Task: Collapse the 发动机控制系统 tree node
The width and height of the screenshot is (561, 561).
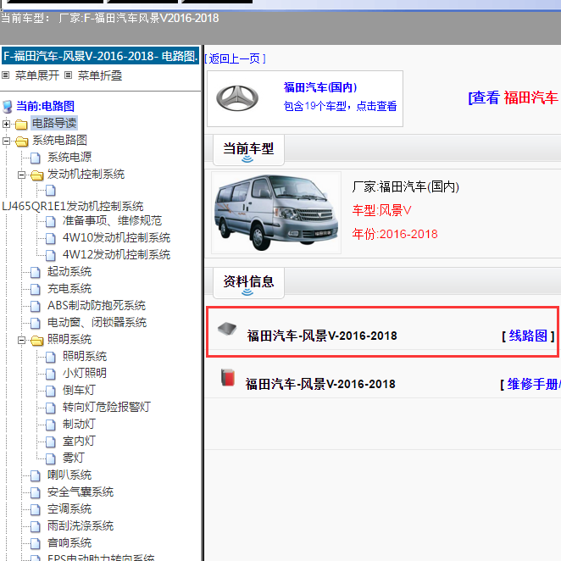Action: point(21,175)
